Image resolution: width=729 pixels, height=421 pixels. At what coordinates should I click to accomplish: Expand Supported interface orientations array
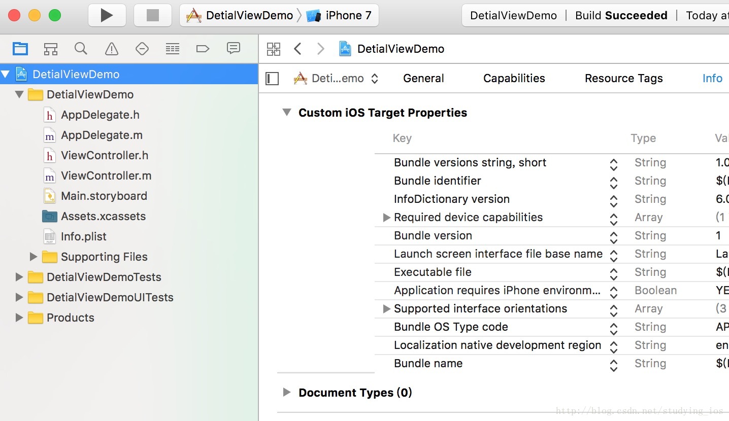click(x=387, y=309)
